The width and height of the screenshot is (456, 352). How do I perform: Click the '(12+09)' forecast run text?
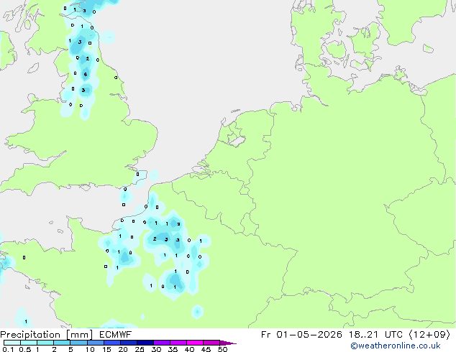click(429, 335)
